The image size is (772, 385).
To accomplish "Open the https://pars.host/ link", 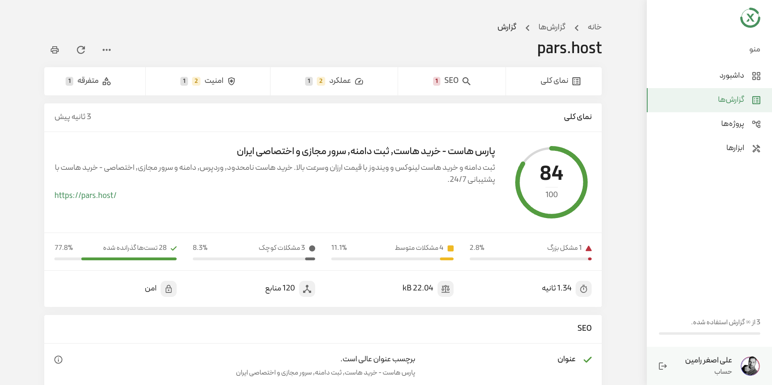I will pyautogui.click(x=85, y=195).
